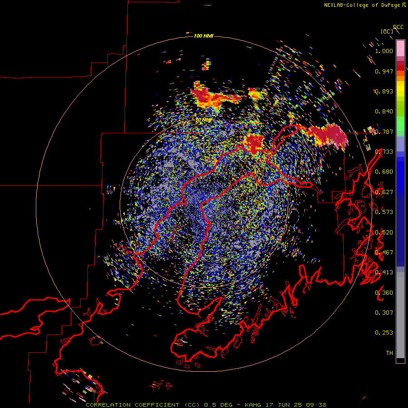Viewport: 408px width, 408px height.
Task: Select the 0.627 scale value
Action: tap(384, 192)
